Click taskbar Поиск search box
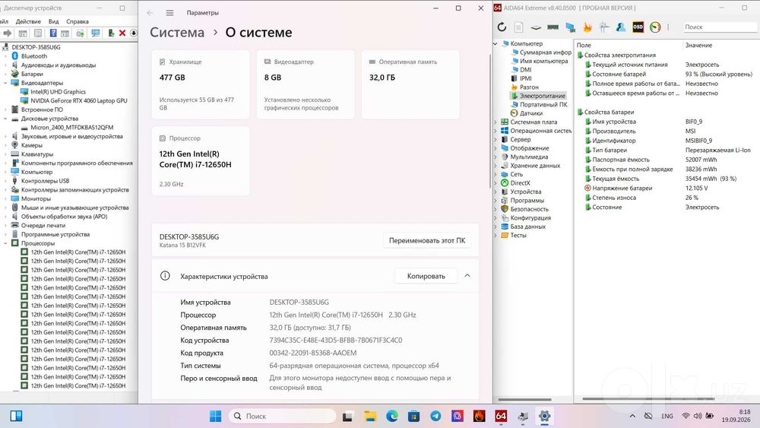 (283, 416)
